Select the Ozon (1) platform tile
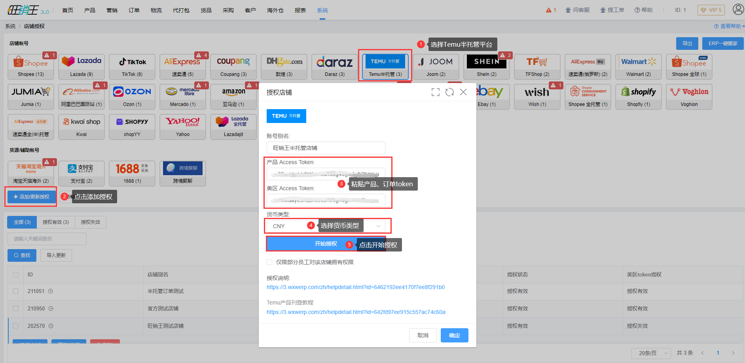745x363 pixels. click(x=132, y=96)
